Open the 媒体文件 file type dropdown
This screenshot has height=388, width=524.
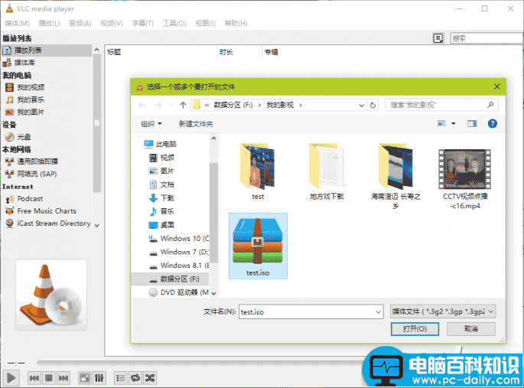tap(443, 311)
